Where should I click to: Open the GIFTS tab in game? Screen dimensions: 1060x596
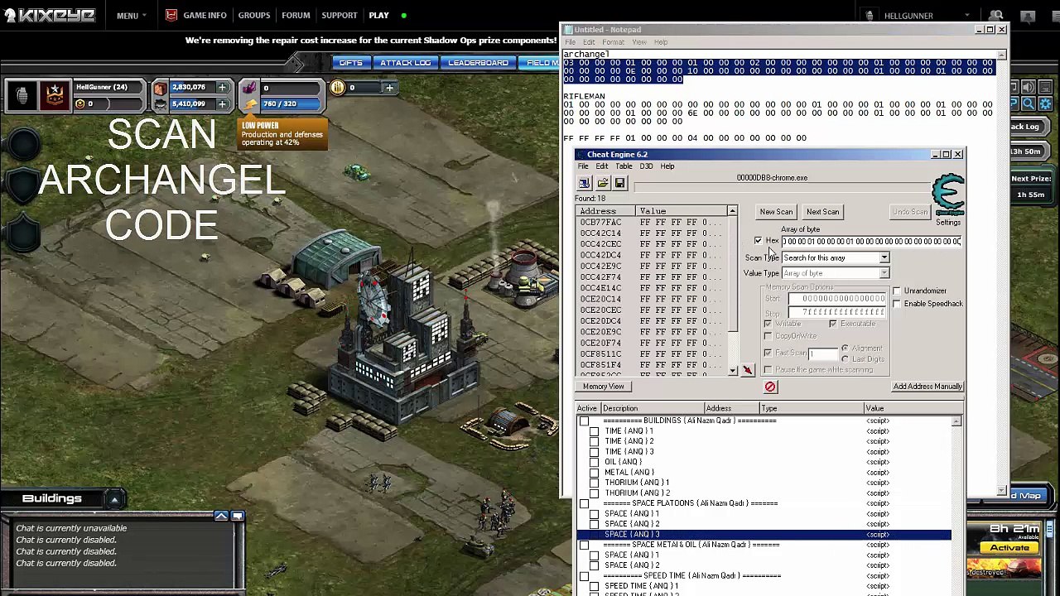pos(350,63)
